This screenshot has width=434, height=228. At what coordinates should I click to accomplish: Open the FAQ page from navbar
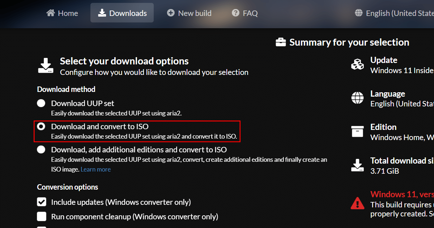pos(250,13)
